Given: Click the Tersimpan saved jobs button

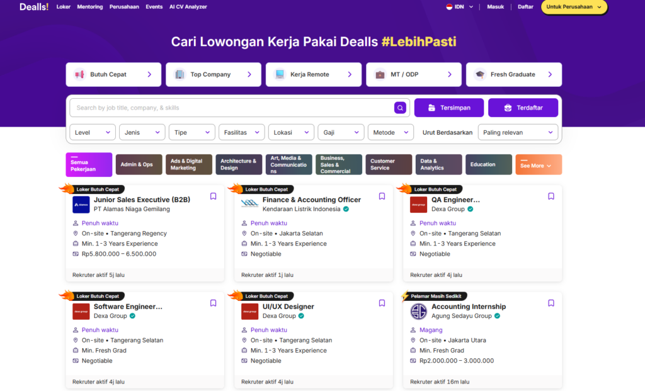Looking at the screenshot, I should (x=448, y=108).
